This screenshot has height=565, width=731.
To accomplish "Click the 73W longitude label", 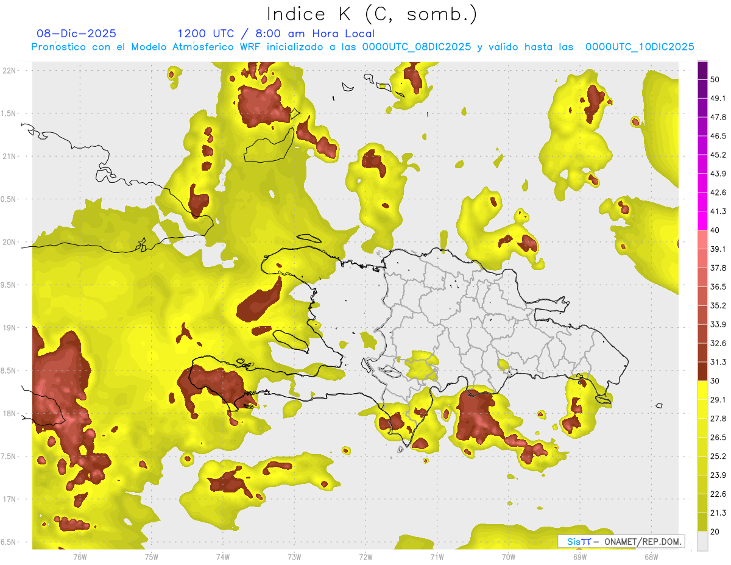I will [x=294, y=557].
